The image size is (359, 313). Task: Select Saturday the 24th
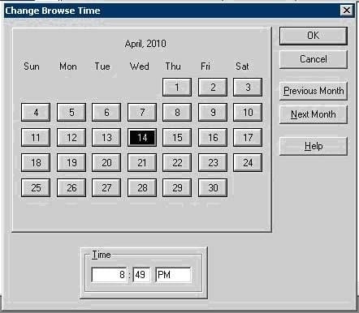pyautogui.click(x=248, y=162)
